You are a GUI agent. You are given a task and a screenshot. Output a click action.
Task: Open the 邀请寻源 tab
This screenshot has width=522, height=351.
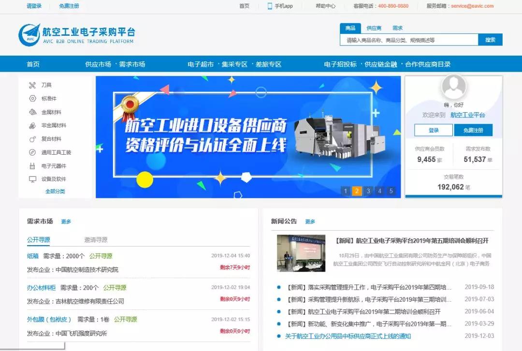[96, 240]
